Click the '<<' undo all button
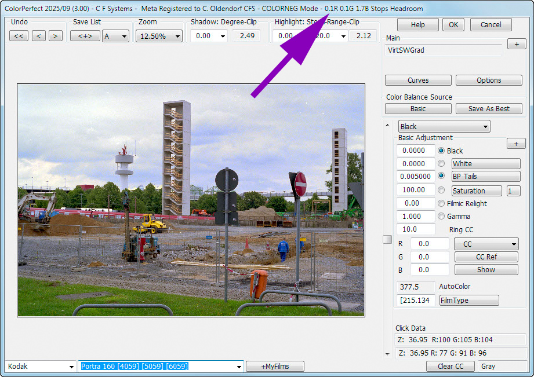 19,36
